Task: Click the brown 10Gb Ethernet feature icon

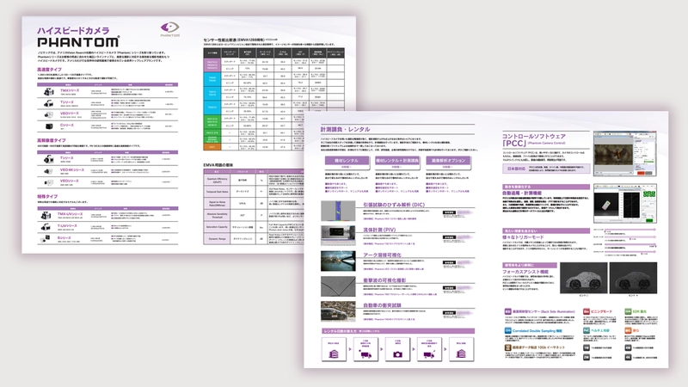Action: click(x=507, y=347)
